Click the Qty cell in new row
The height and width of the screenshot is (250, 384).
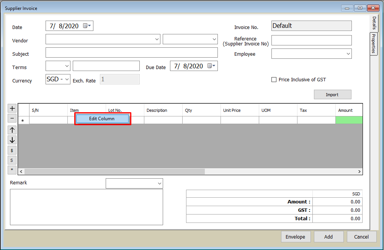point(201,120)
